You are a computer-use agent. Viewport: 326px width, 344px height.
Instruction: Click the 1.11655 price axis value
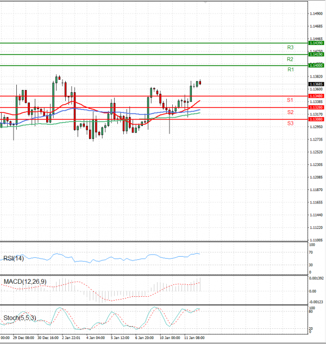pyautogui.click(x=316, y=202)
